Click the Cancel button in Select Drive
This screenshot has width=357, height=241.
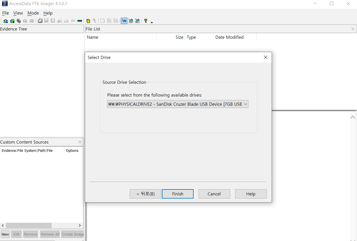214,194
